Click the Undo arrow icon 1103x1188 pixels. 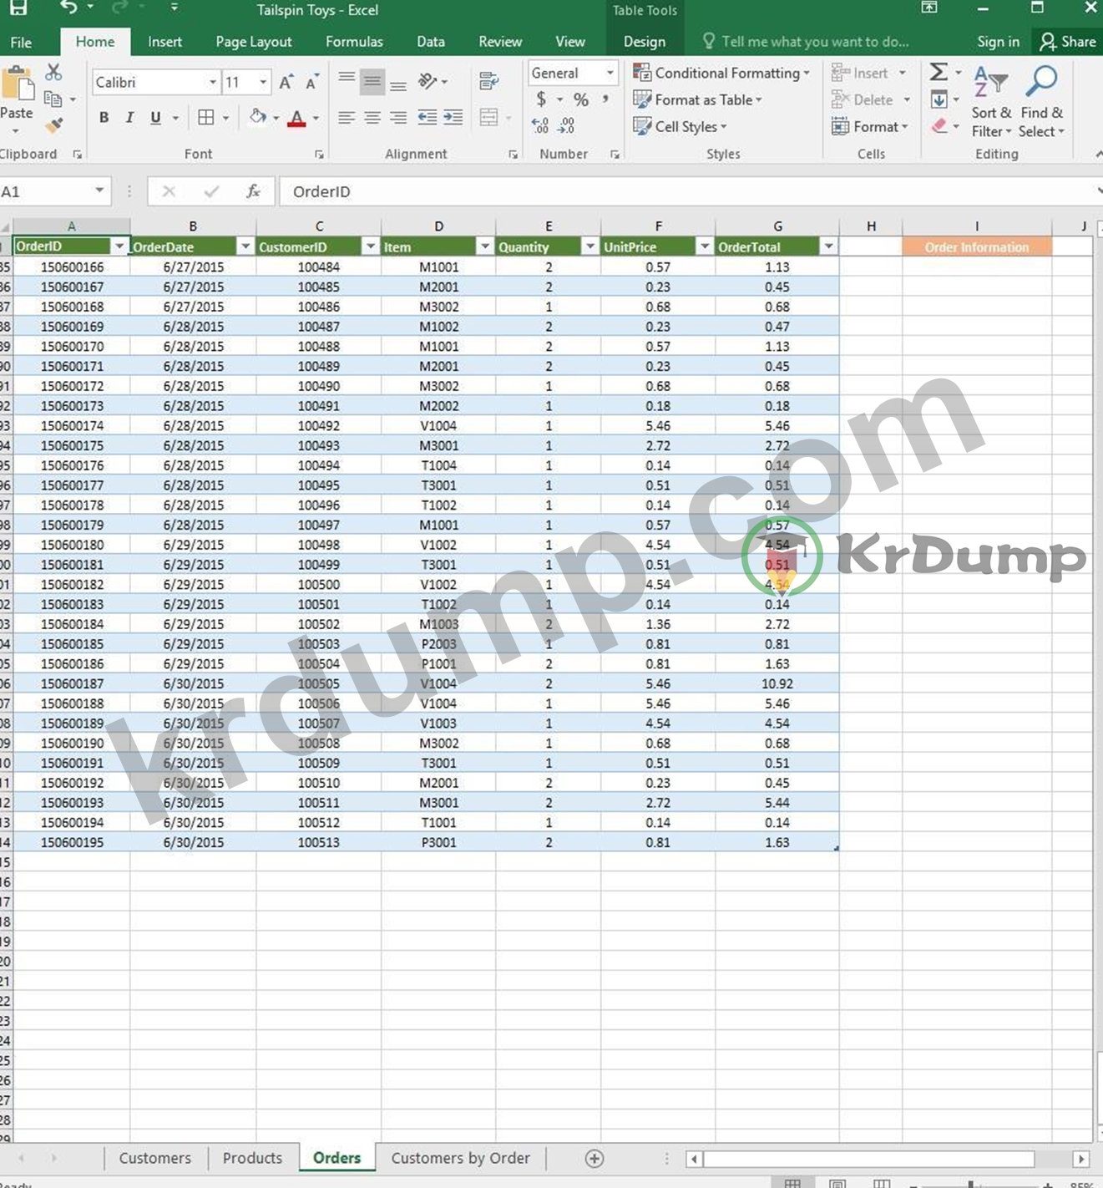(x=68, y=8)
